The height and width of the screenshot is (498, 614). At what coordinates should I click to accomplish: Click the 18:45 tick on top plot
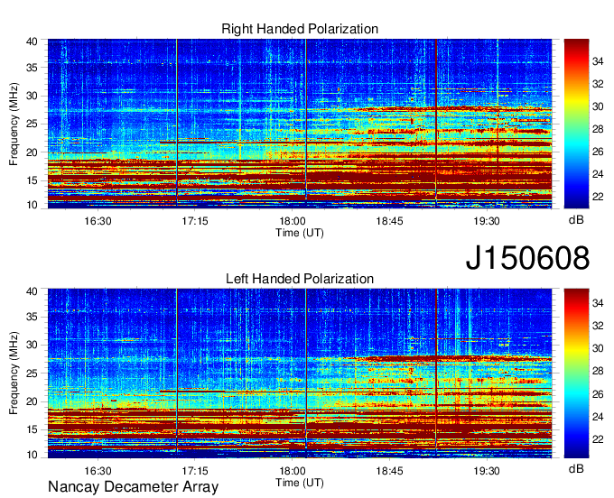tap(389, 221)
